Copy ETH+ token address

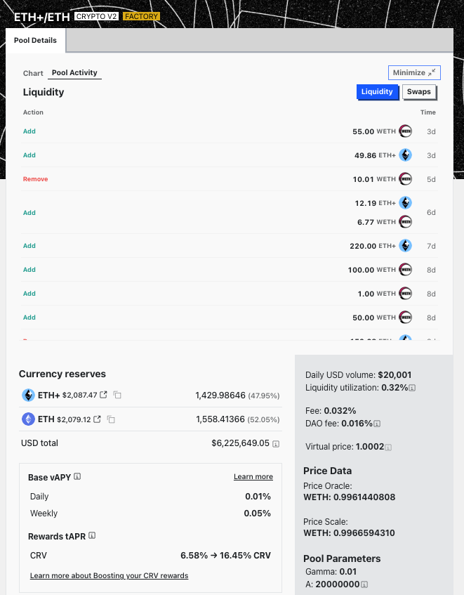pos(117,395)
